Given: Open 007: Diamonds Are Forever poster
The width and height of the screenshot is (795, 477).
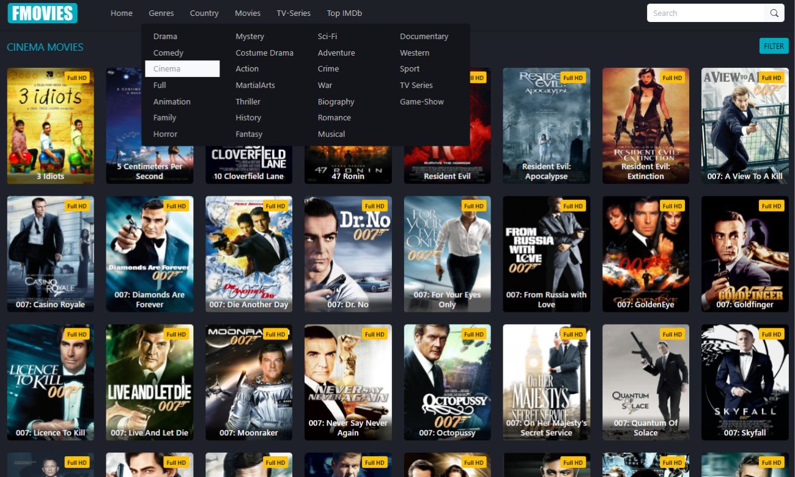Looking at the screenshot, I should pos(149,254).
